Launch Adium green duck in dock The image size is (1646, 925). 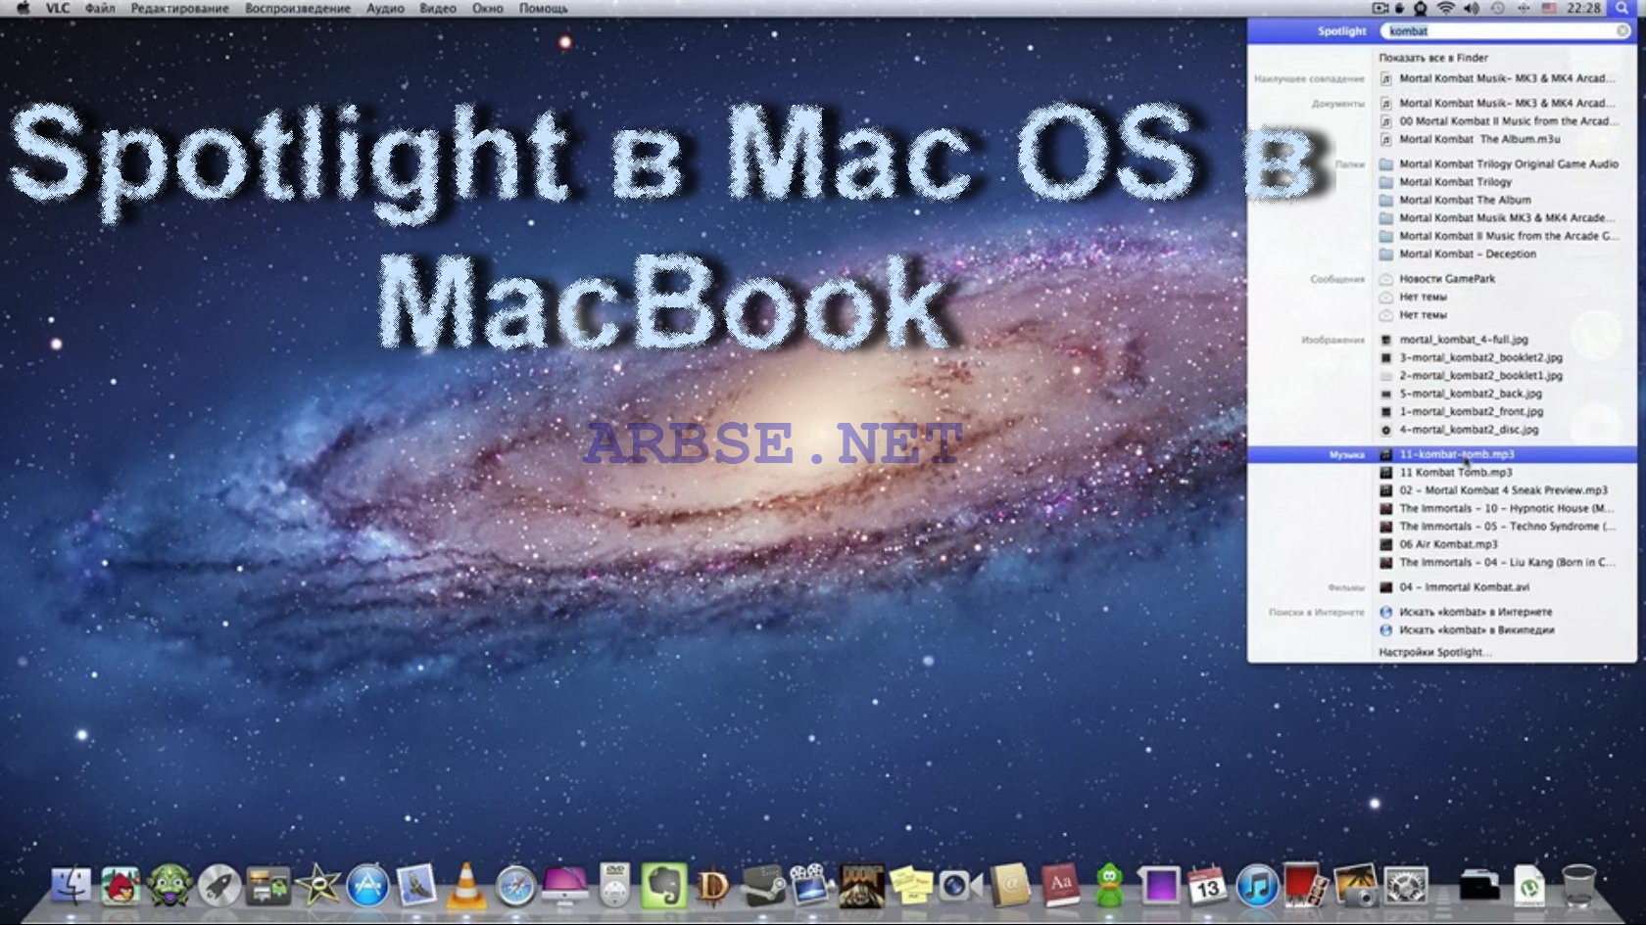tap(1109, 886)
